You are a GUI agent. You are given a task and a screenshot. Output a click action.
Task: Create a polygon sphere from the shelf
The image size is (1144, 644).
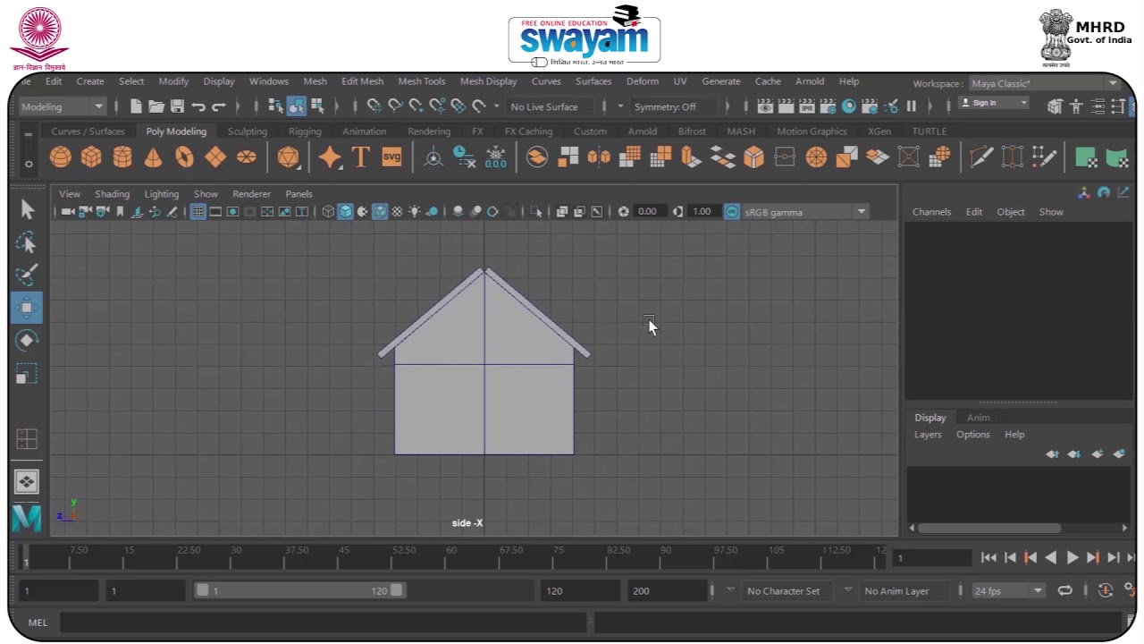click(61, 158)
